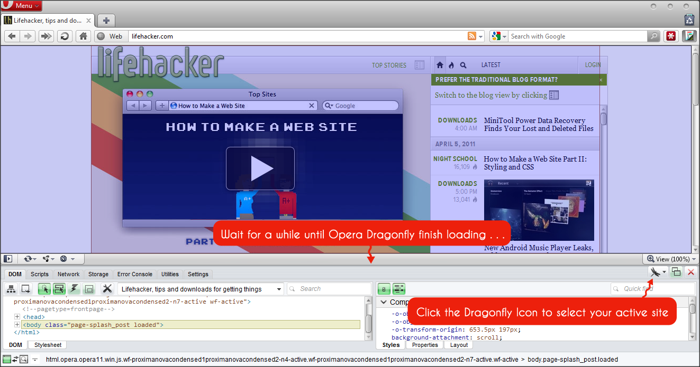This screenshot has height=367, width=700.
Task: Play the How to Make a Web Site video
Action: pos(260,168)
